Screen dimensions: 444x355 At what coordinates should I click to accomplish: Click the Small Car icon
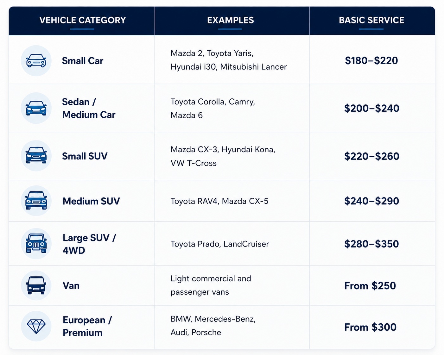(36, 61)
